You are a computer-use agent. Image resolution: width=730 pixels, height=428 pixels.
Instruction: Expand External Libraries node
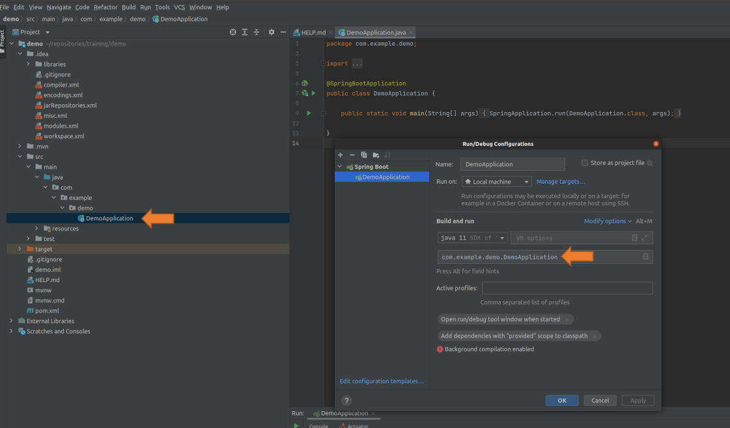[x=12, y=321]
